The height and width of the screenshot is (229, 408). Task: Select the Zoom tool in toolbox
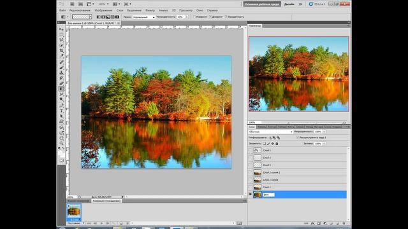pyautogui.click(x=61, y=143)
